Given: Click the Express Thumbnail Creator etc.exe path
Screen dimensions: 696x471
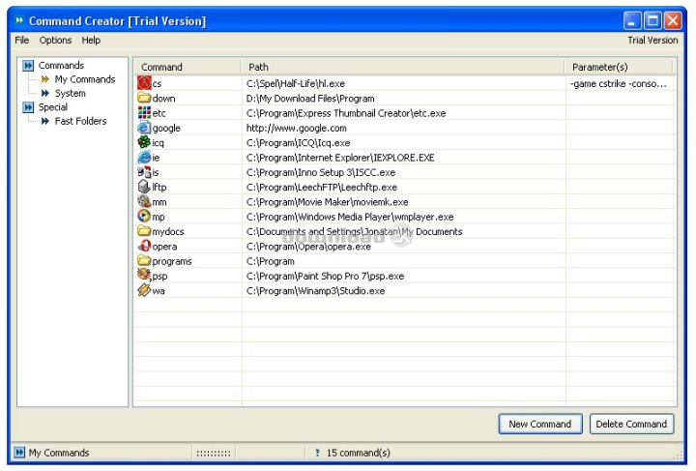Looking at the screenshot, I should tap(346, 113).
